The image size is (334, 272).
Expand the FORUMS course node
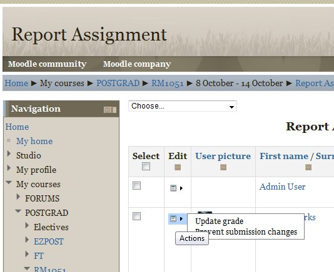18,197
